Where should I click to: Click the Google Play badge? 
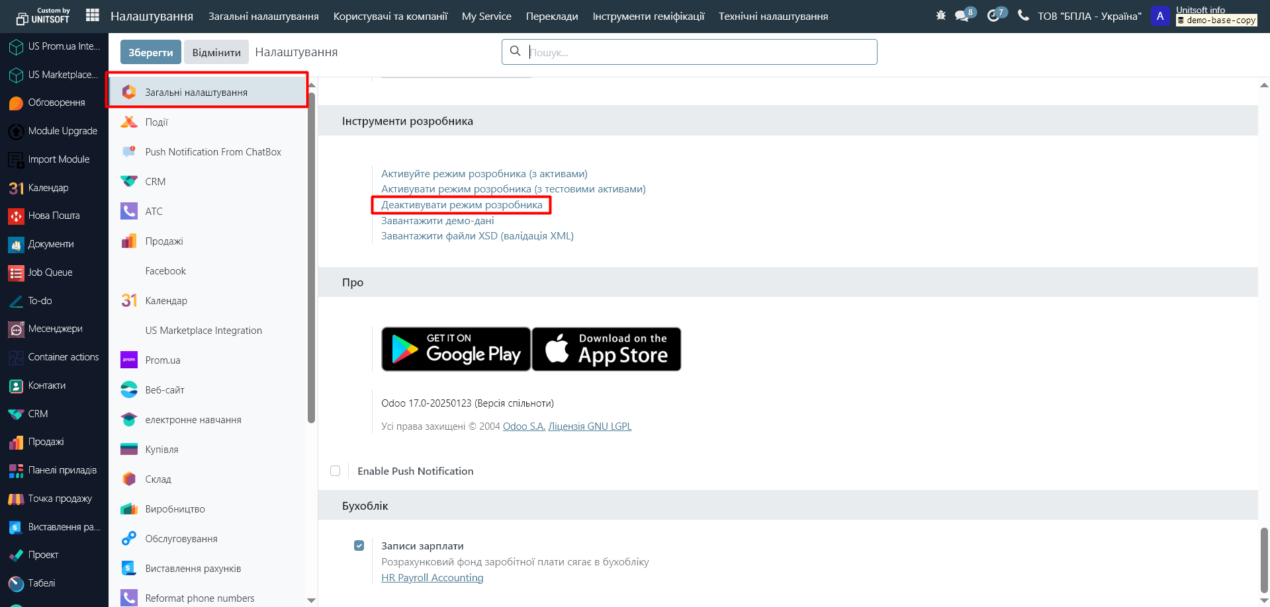coord(456,349)
